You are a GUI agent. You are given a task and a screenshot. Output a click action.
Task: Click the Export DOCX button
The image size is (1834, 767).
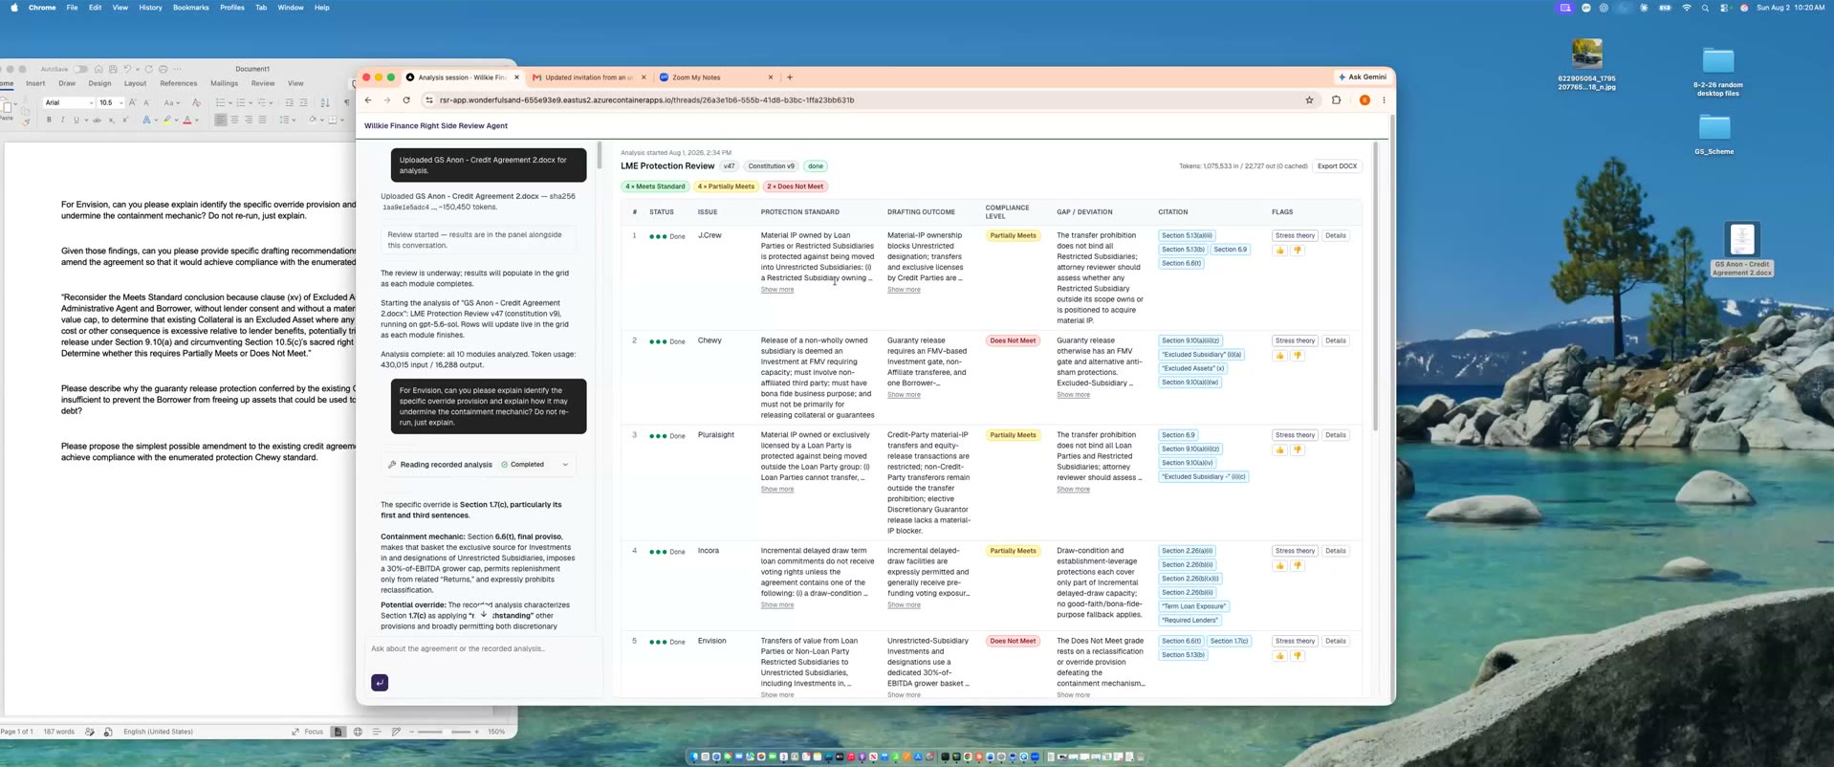[x=1337, y=166]
